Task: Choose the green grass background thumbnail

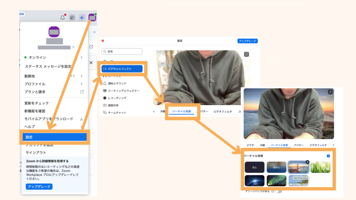Action: pyautogui.click(x=320, y=167)
